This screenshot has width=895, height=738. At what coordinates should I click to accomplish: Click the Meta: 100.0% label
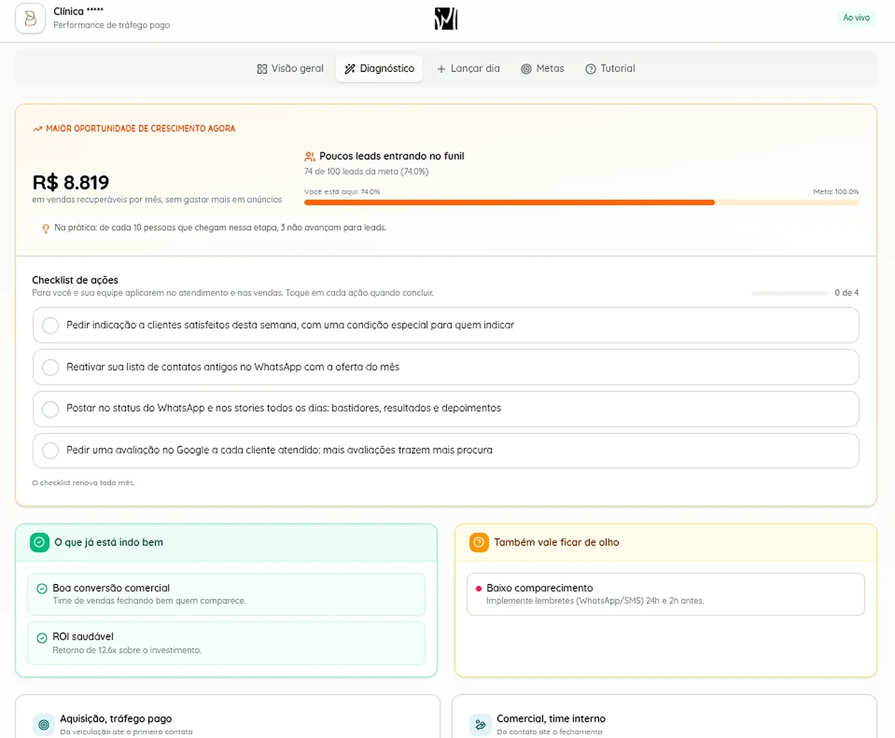point(836,192)
